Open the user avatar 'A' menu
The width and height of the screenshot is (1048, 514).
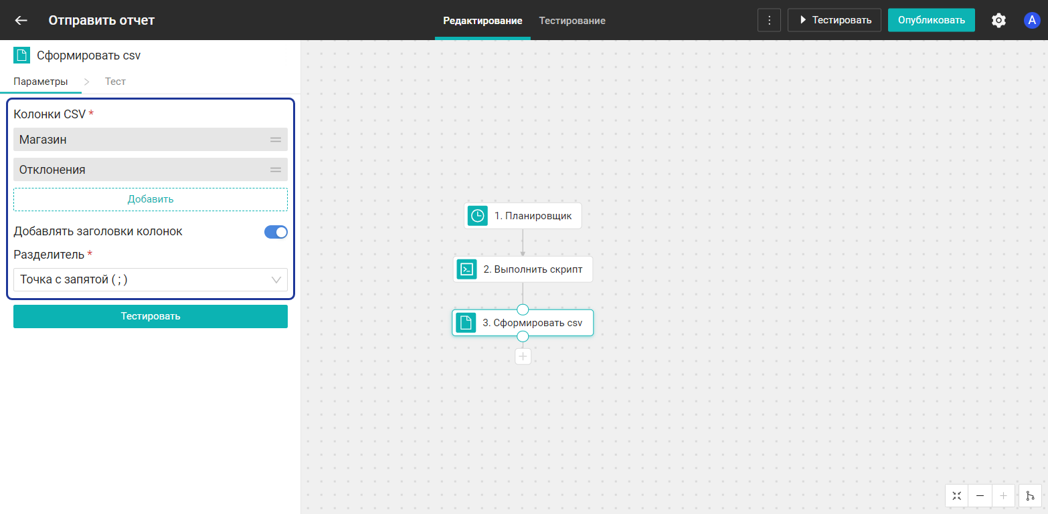coord(1032,20)
